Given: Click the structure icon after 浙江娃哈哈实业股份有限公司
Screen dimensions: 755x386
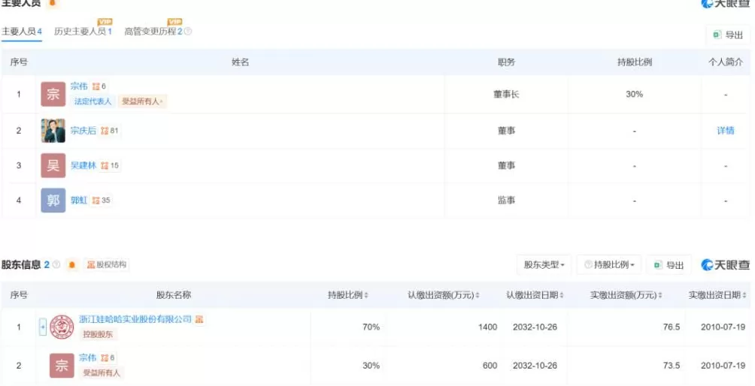Looking at the screenshot, I should point(199,319).
